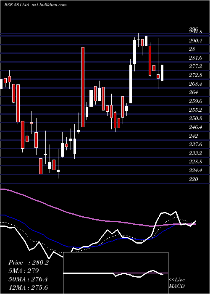
Task: Click the 290.4 price axis label
Action: (x=196, y=40)
